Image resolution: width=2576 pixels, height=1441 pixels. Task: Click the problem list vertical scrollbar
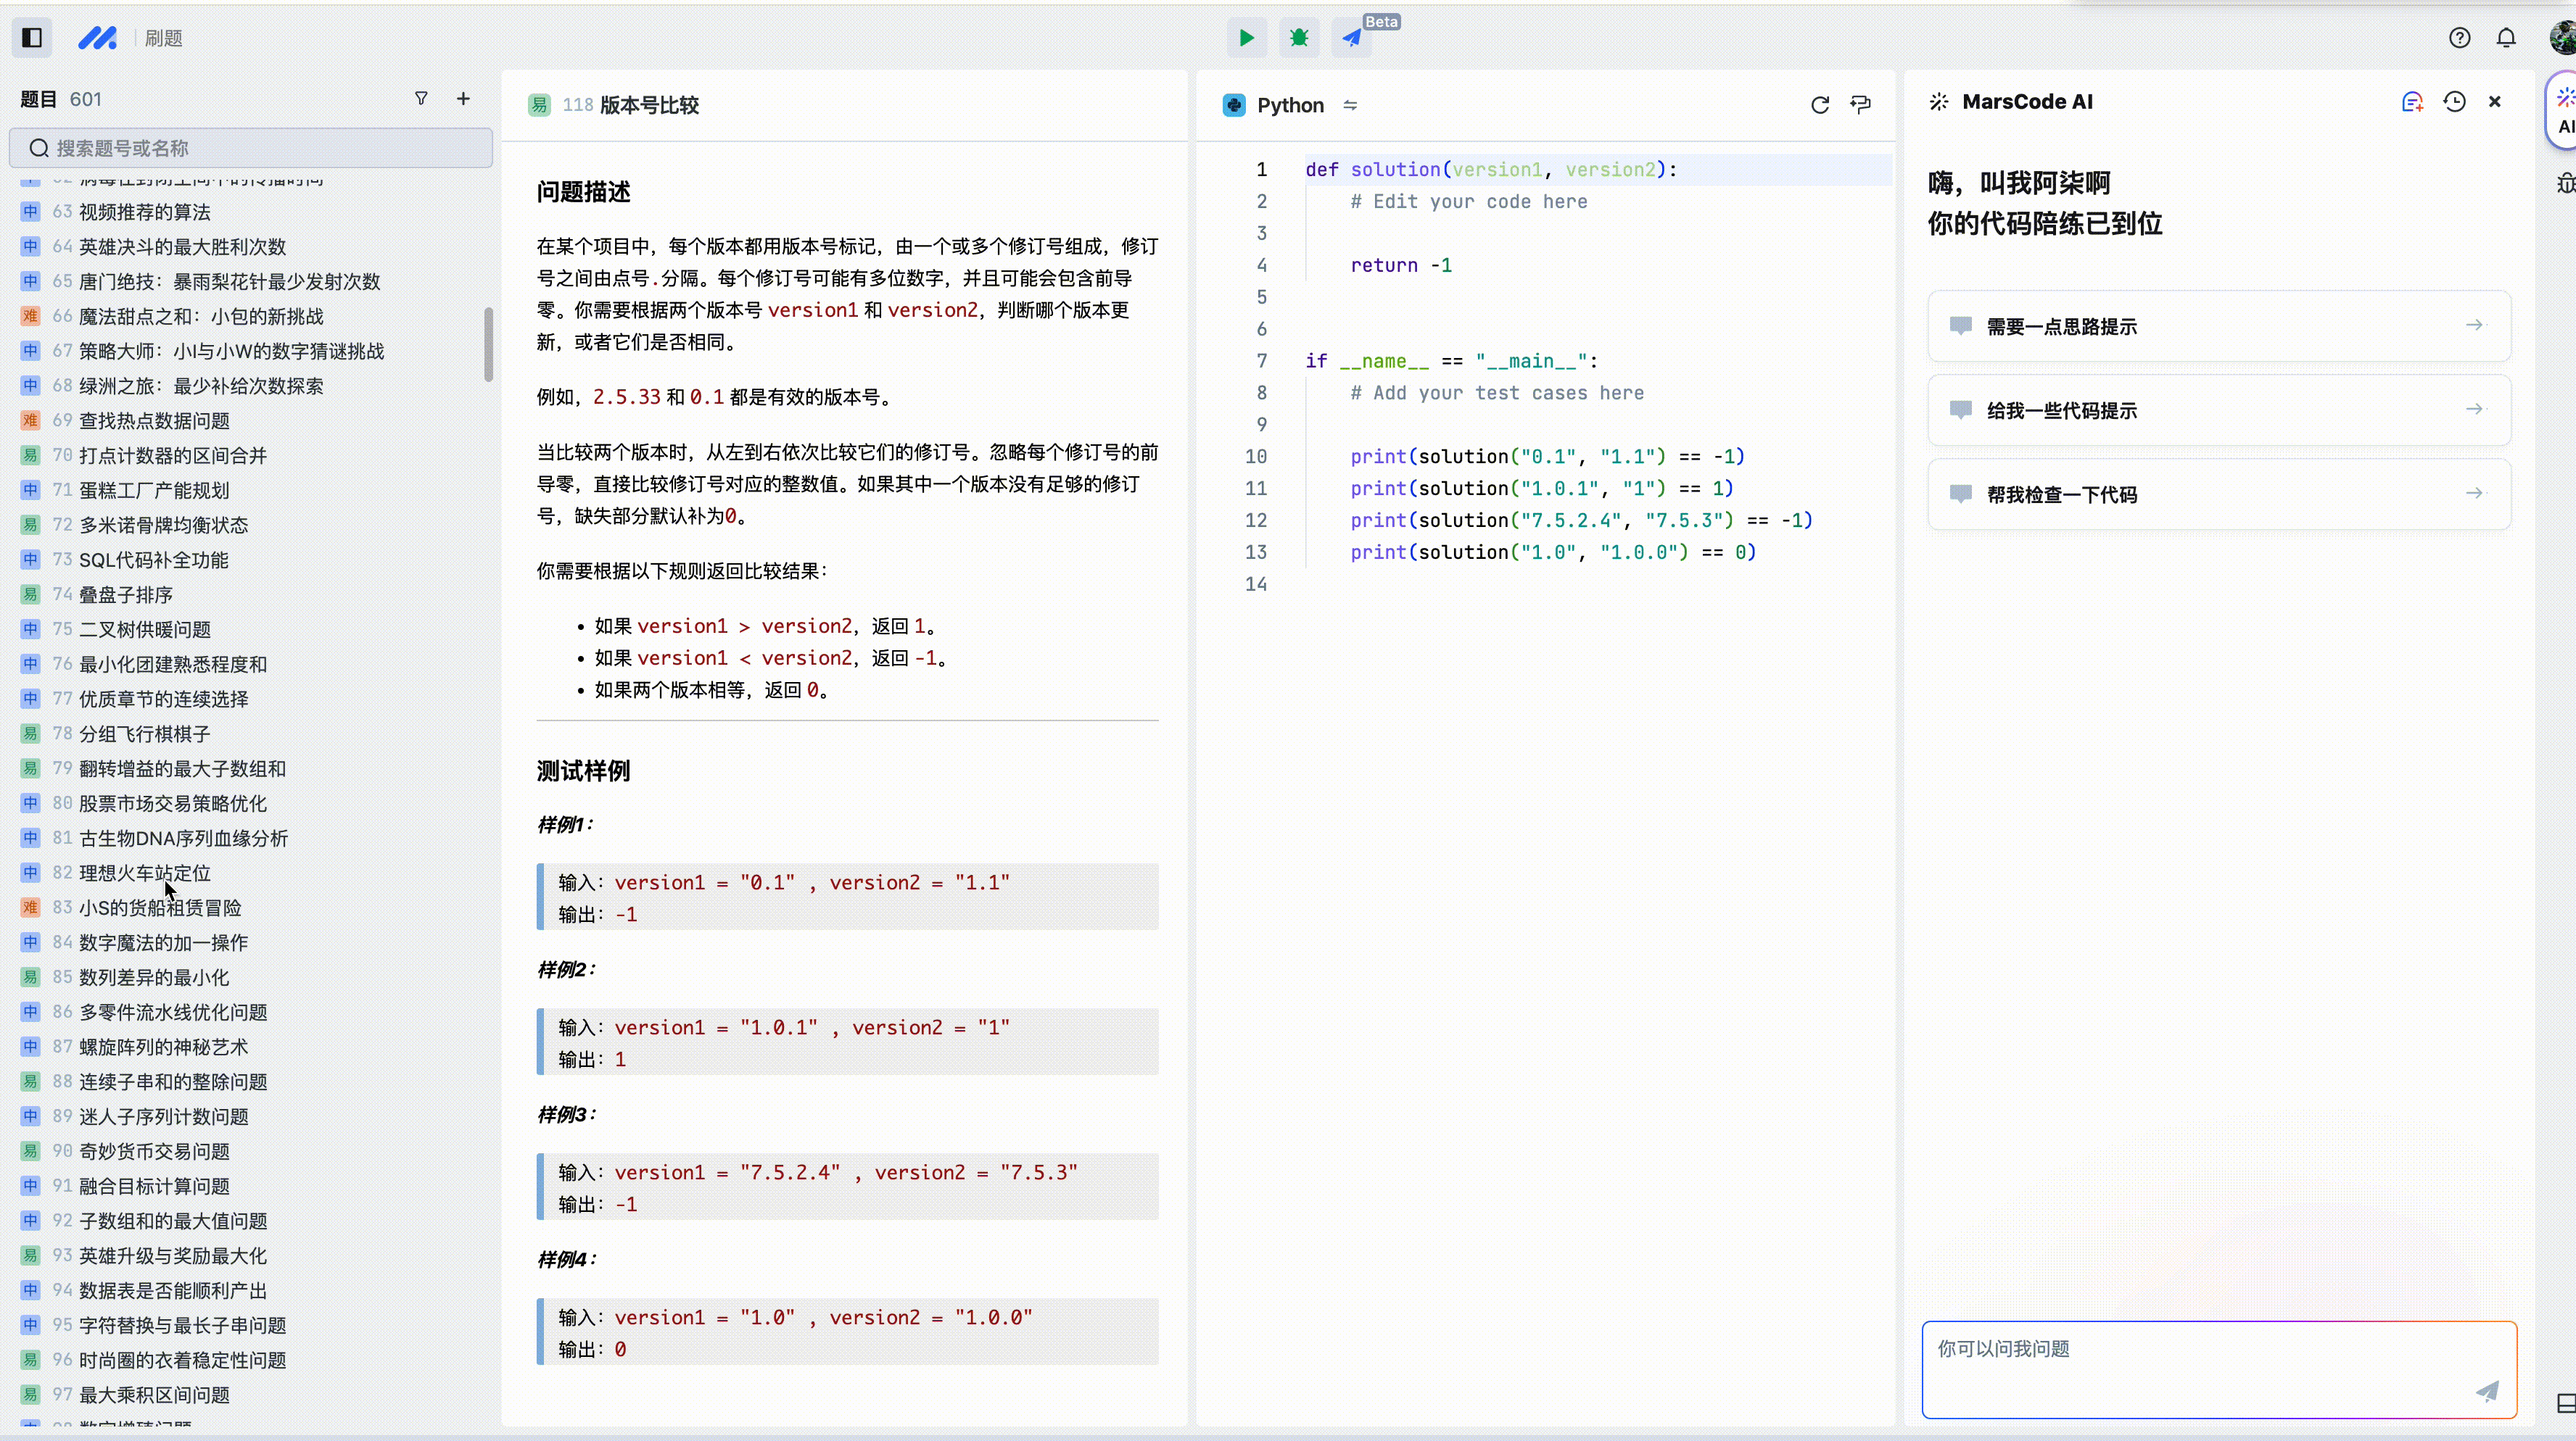(x=488, y=345)
